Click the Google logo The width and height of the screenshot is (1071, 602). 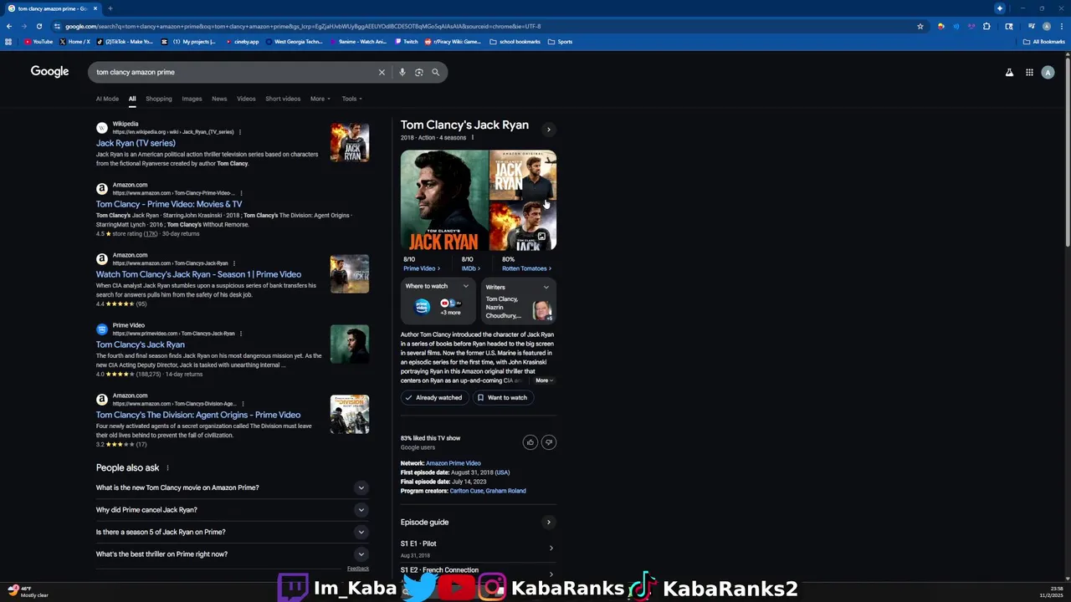(x=49, y=72)
